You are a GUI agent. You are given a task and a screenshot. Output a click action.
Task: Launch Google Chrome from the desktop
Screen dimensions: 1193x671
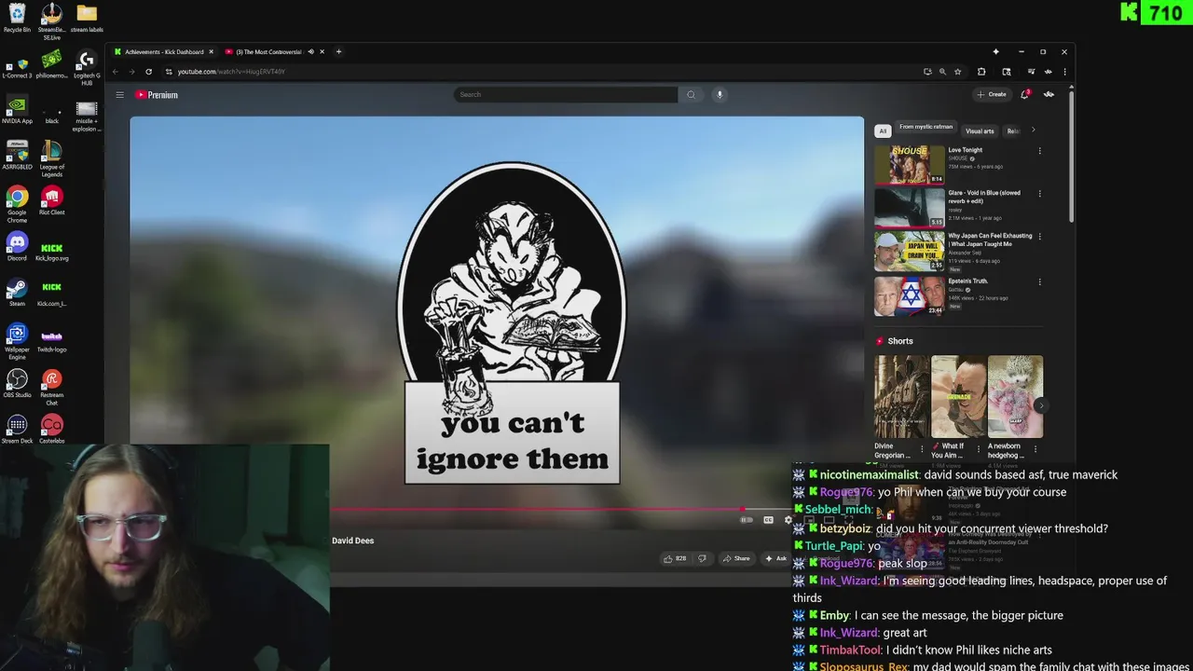[17, 204]
